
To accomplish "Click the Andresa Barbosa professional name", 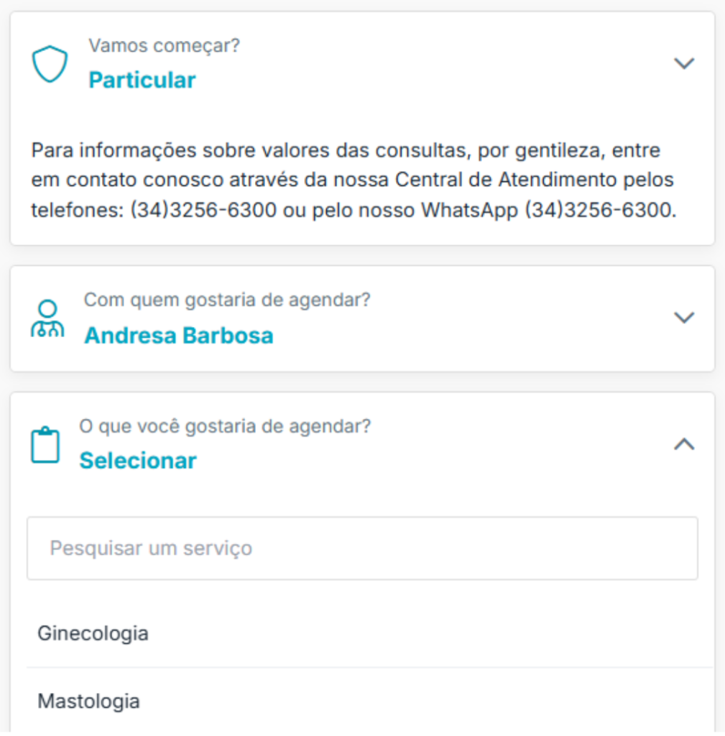I will (x=179, y=336).
